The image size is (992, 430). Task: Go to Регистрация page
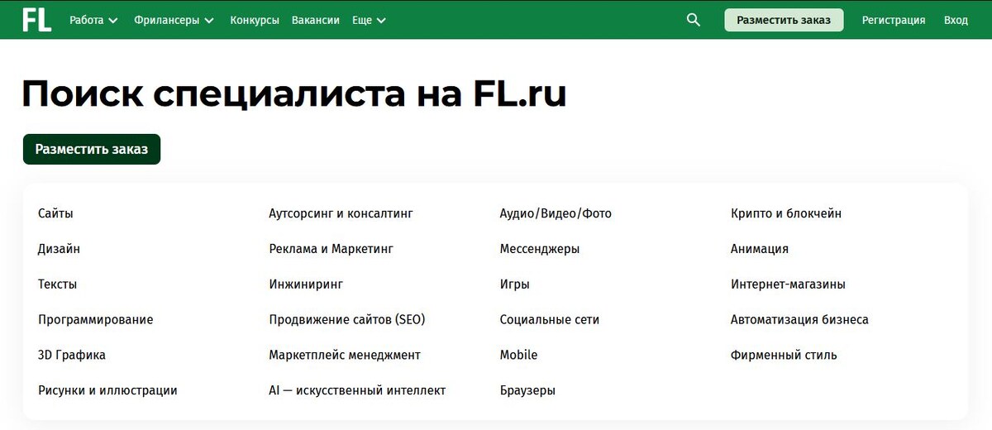894,20
